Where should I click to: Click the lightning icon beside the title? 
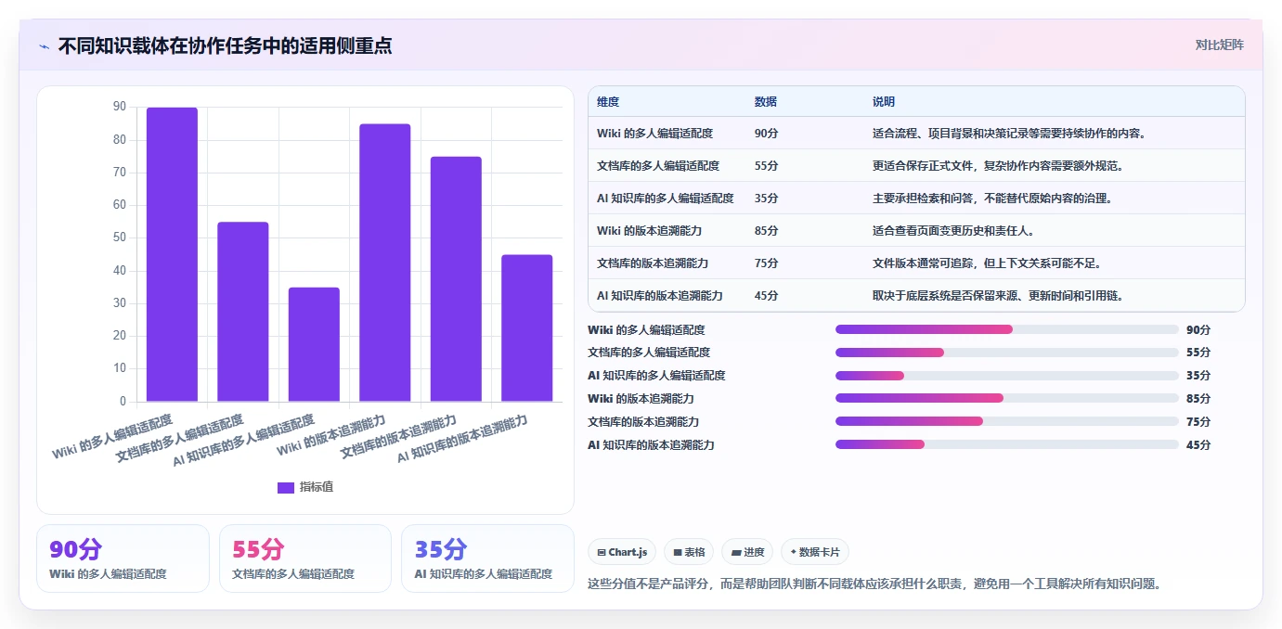pos(44,46)
